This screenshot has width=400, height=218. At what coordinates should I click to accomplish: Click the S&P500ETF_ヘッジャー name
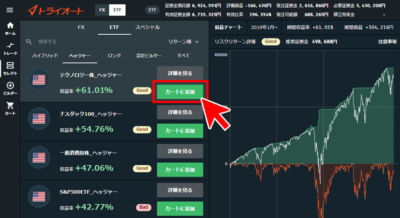[x=89, y=192]
